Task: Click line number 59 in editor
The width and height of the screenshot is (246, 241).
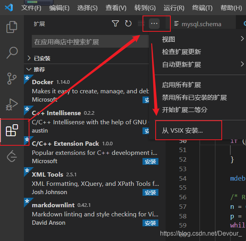Action: (183, 226)
